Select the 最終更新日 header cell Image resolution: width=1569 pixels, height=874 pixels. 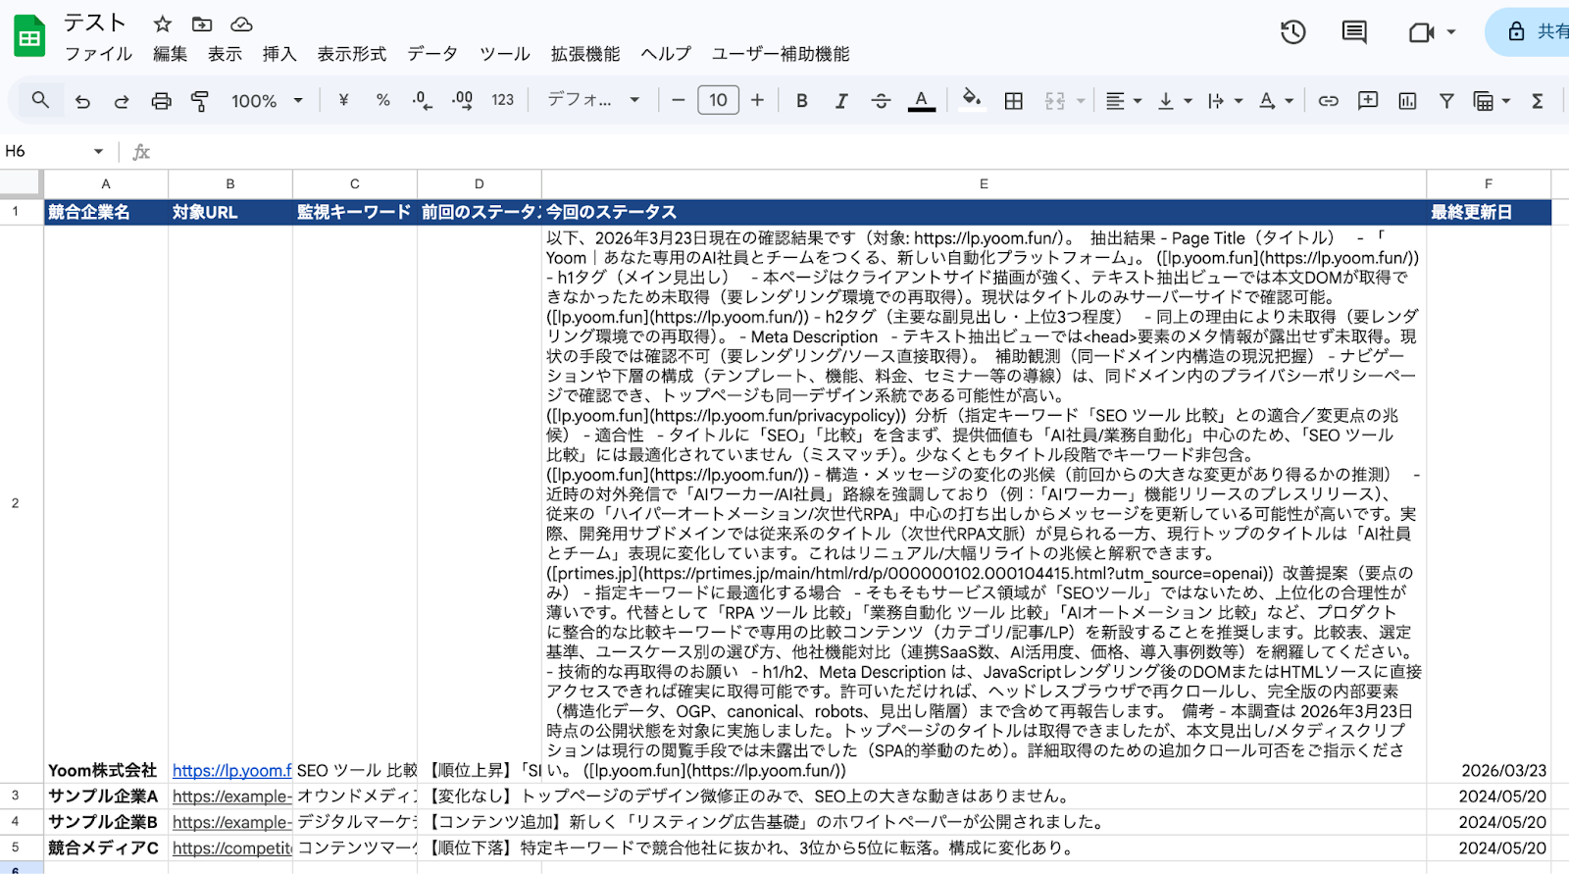[x=1489, y=212]
